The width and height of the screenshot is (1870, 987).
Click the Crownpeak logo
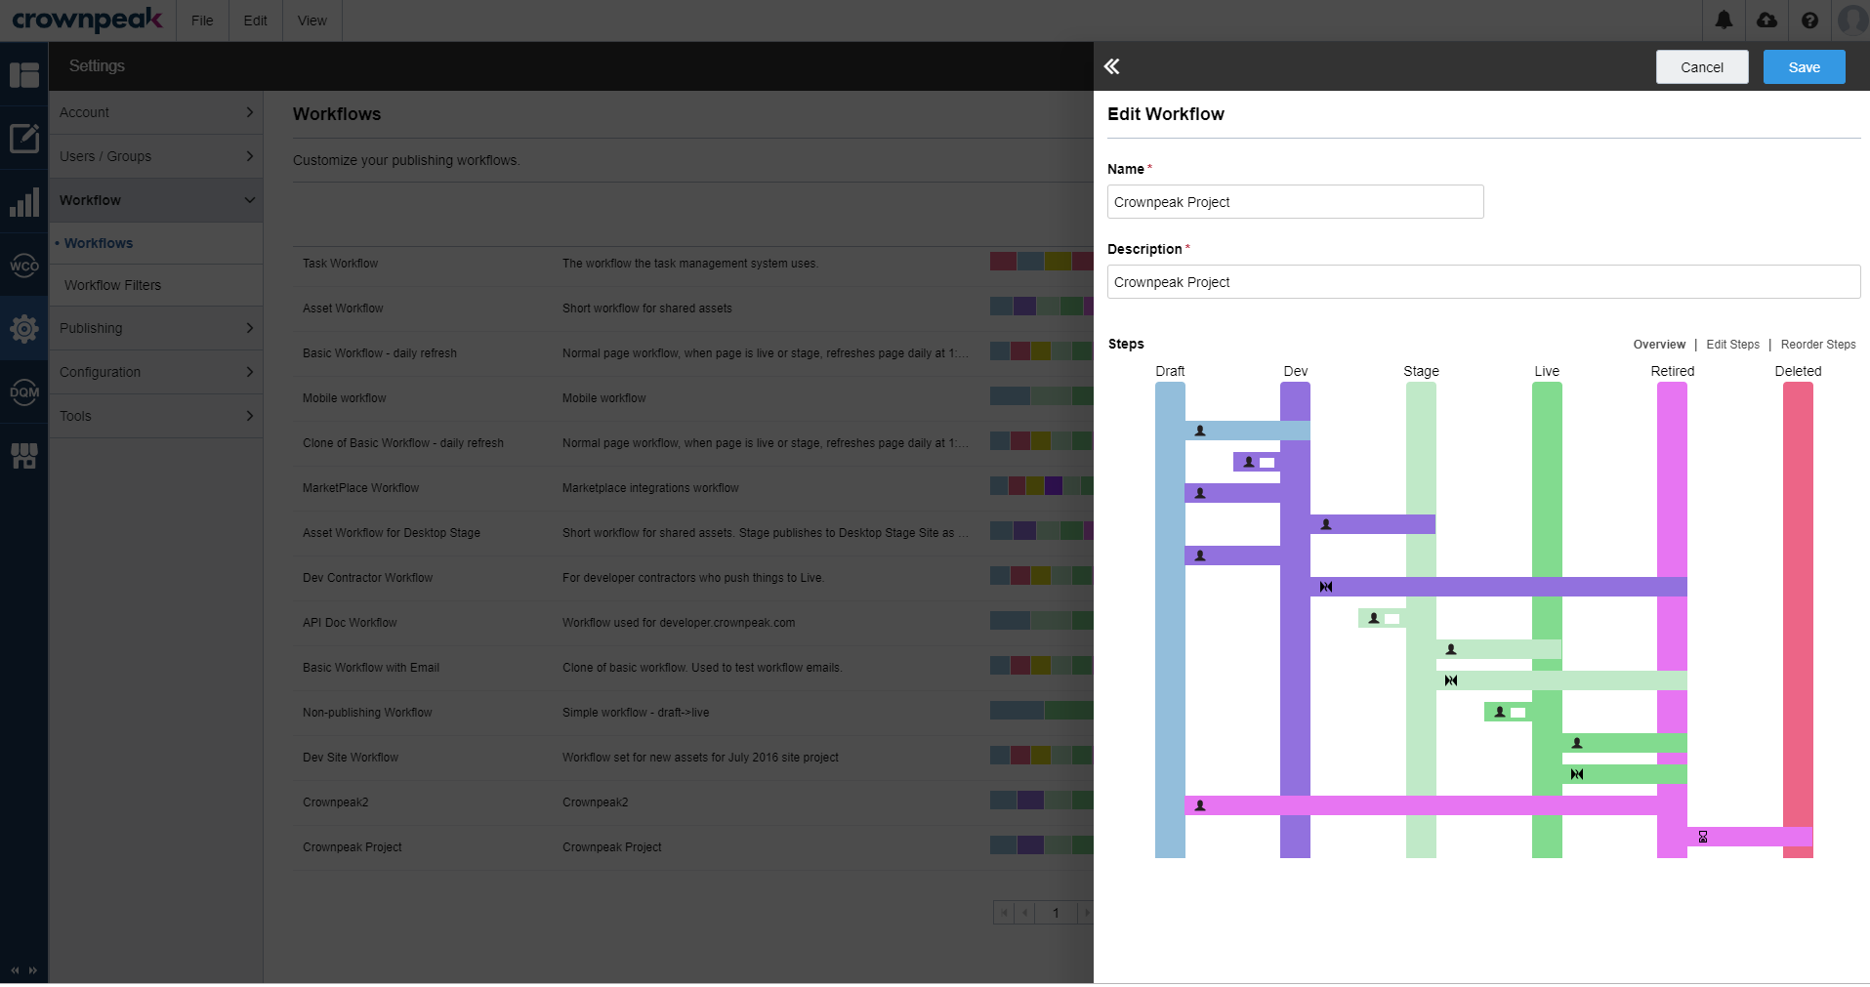coord(87,20)
